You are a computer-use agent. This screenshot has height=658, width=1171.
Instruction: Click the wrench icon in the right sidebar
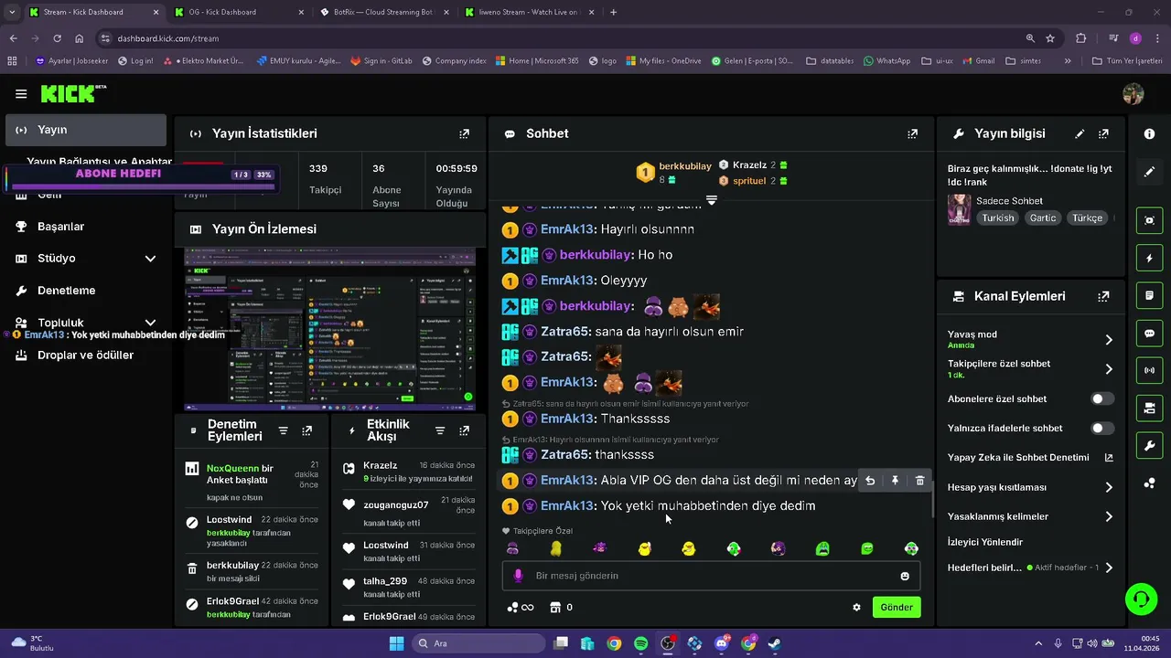pyautogui.click(x=1149, y=446)
